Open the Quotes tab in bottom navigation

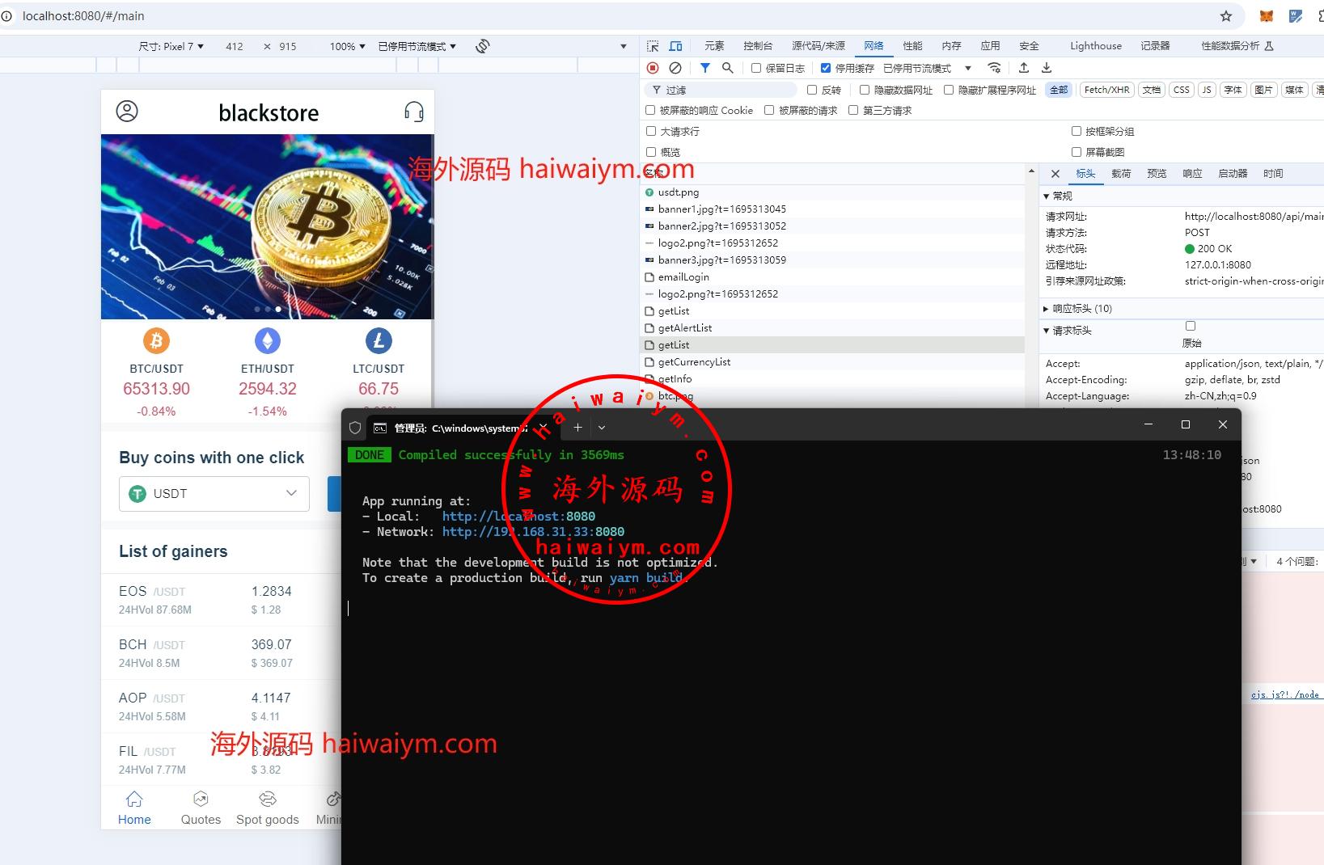pyautogui.click(x=201, y=808)
